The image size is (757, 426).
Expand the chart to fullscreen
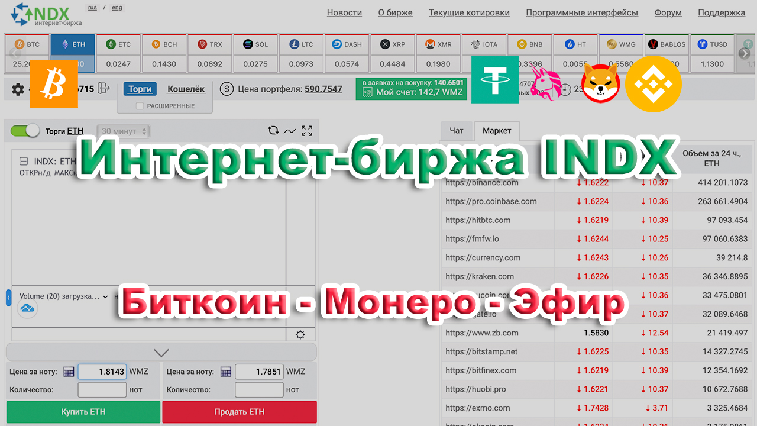click(306, 131)
